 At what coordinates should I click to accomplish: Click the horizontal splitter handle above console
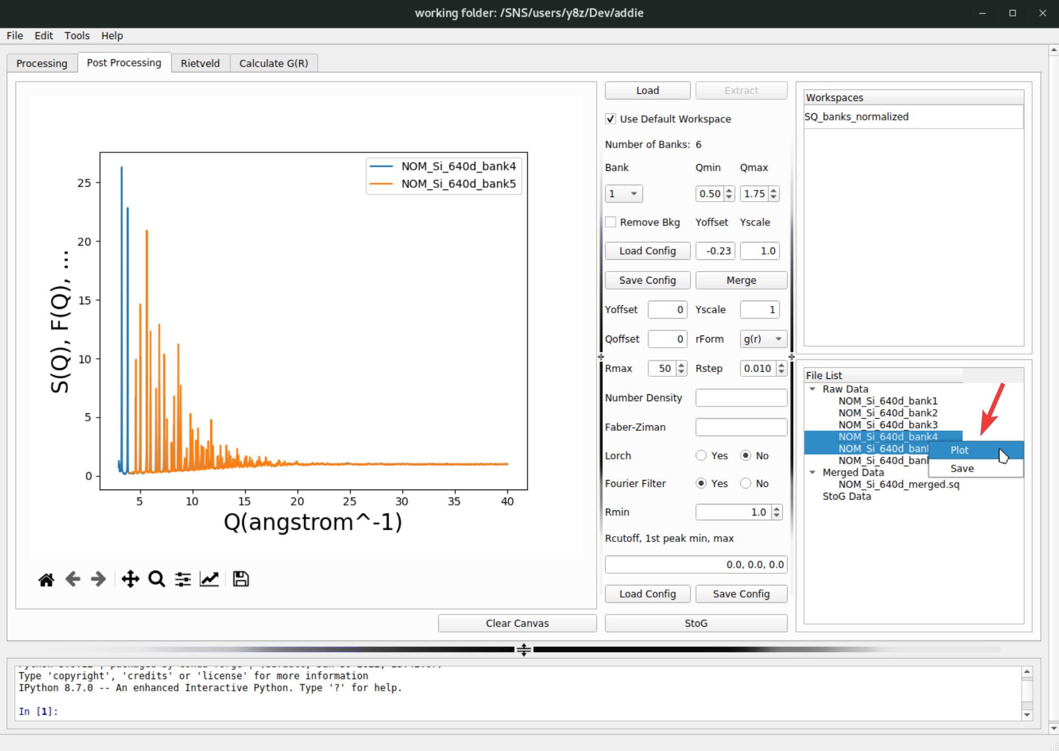pos(523,649)
